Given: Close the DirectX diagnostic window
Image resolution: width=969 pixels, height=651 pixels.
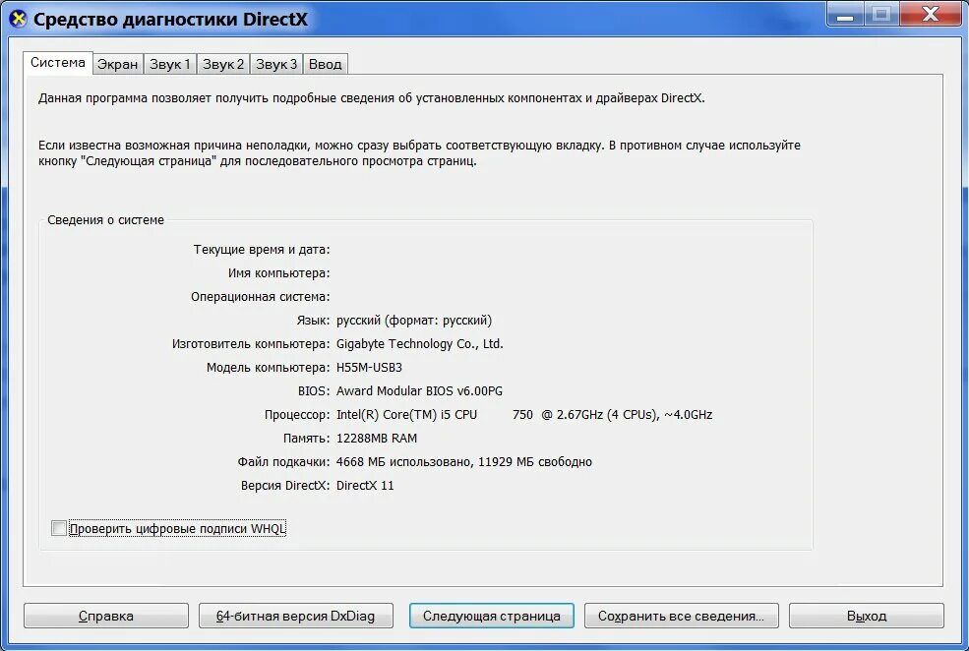Looking at the screenshot, I should pos(930,14).
